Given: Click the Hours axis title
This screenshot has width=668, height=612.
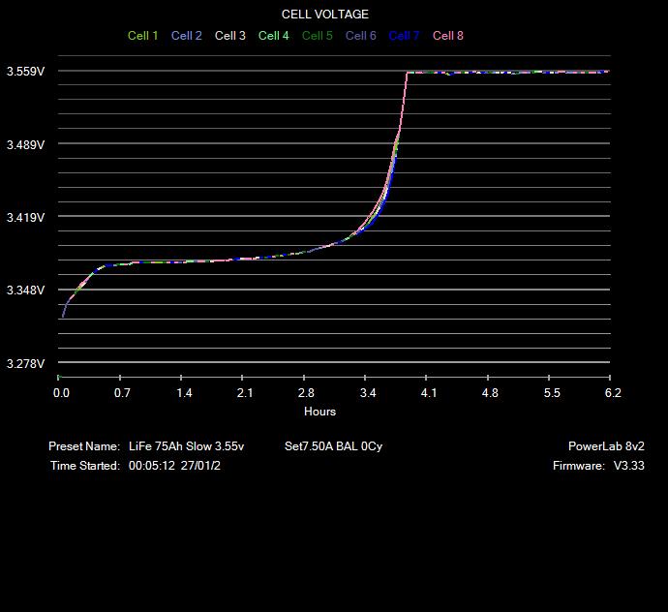Looking at the screenshot, I should (320, 412).
